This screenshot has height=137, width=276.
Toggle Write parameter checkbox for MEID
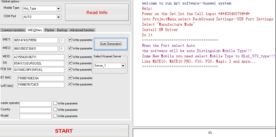point(70,57)
